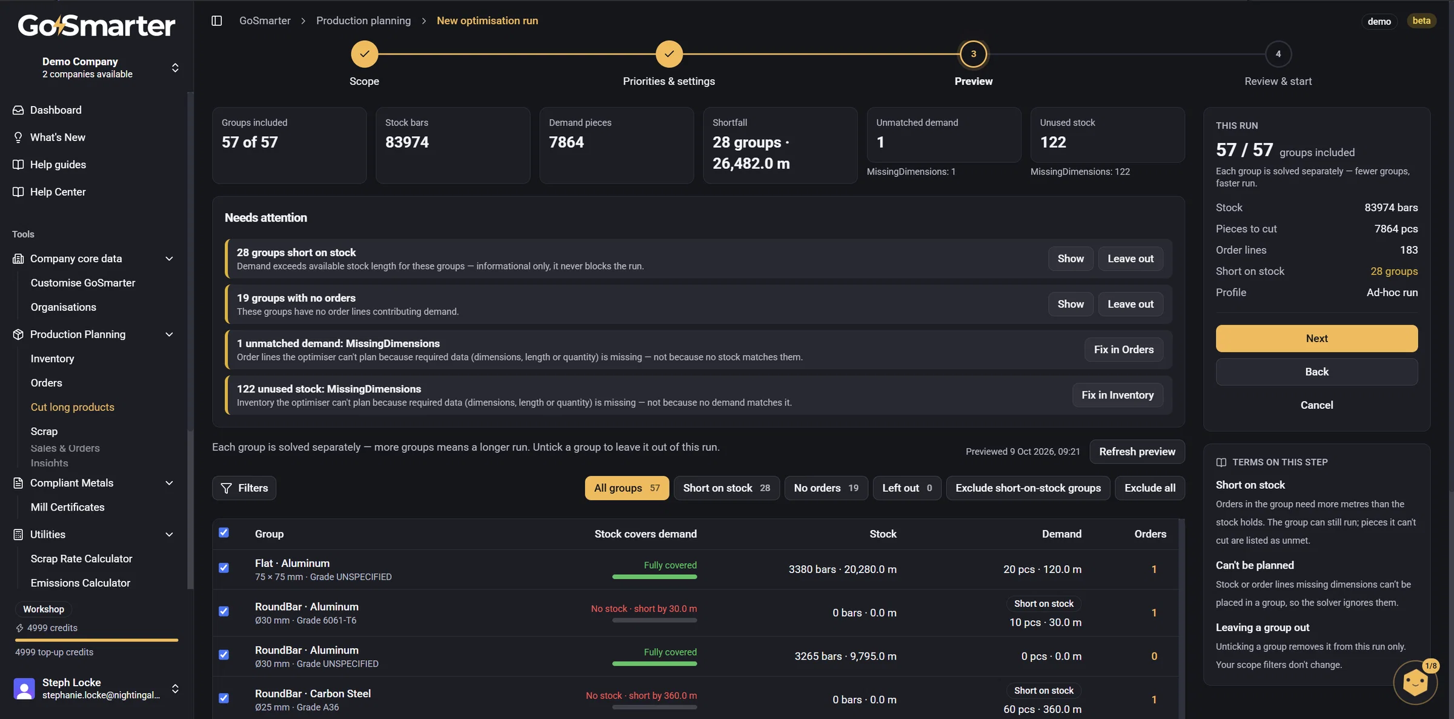Viewport: 1454px width, 719px height.
Task: Click the Terms on this step book icon
Action: pos(1221,462)
